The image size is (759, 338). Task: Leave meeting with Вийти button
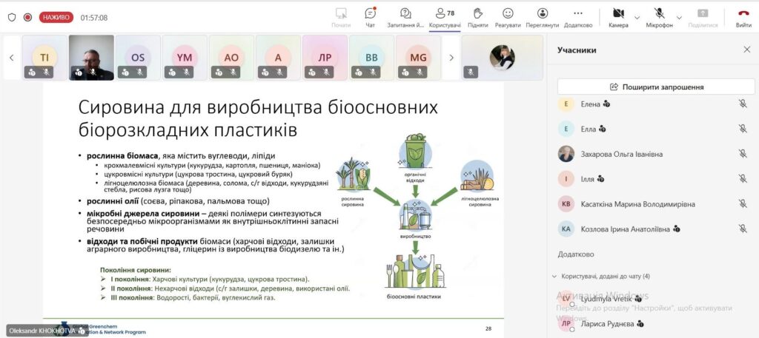(743, 18)
